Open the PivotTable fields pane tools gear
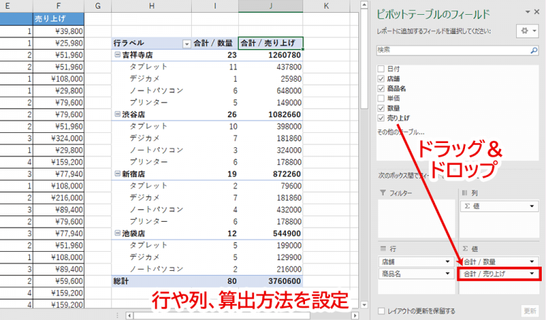 tap(528, 31)
